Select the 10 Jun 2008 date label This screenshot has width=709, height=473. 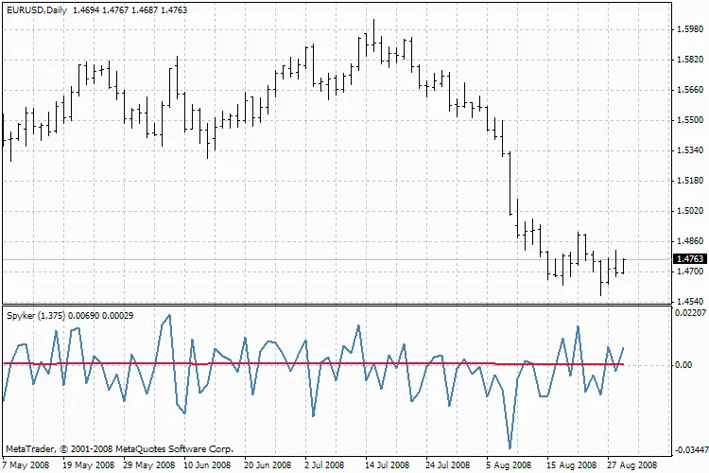[208, 465]
